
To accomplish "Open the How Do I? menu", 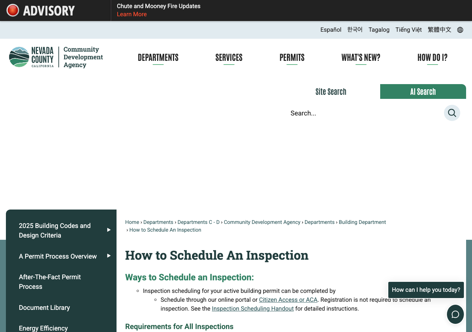I will pyautogui.click(x=433, y=58).
